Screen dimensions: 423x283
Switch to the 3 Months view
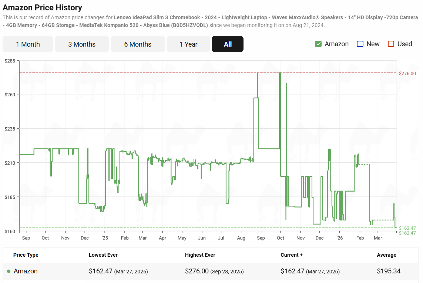pyautogui.click(x=82, y=44)
